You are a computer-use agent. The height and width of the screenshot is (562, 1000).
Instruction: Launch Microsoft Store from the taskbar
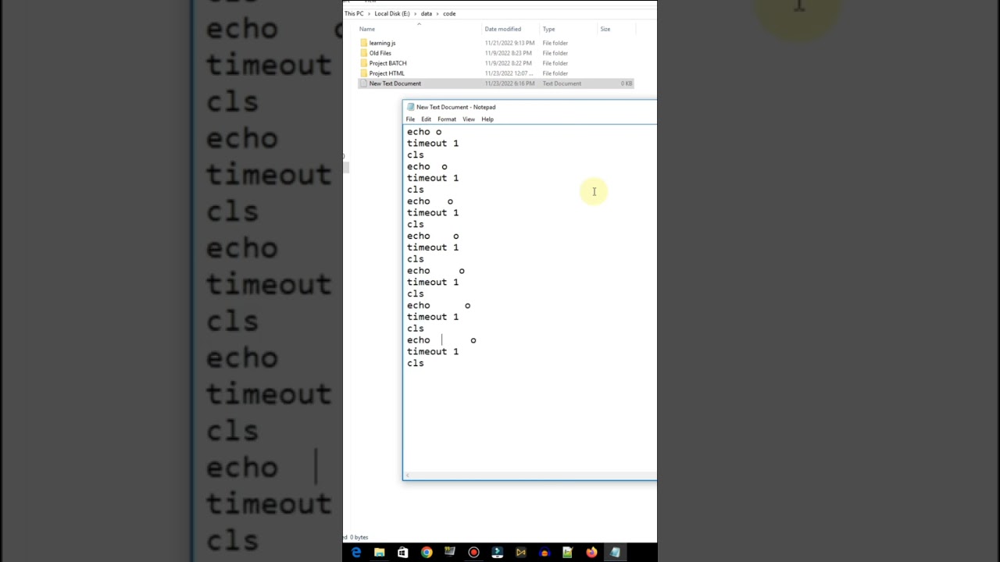click(403, 553)
